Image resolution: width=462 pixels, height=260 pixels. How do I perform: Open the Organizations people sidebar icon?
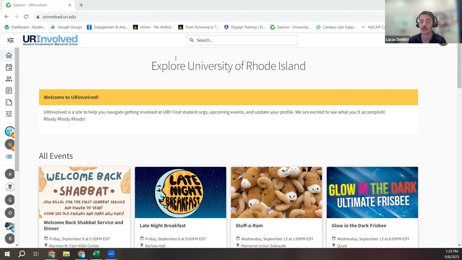[x=9, y=79]
